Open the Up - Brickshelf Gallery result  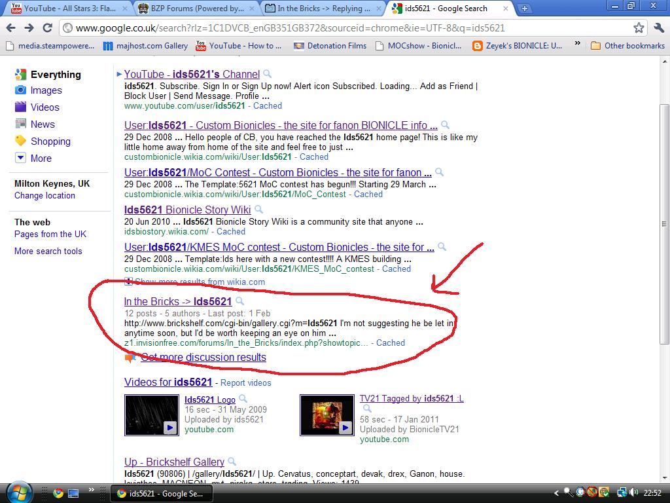(174, 462)
